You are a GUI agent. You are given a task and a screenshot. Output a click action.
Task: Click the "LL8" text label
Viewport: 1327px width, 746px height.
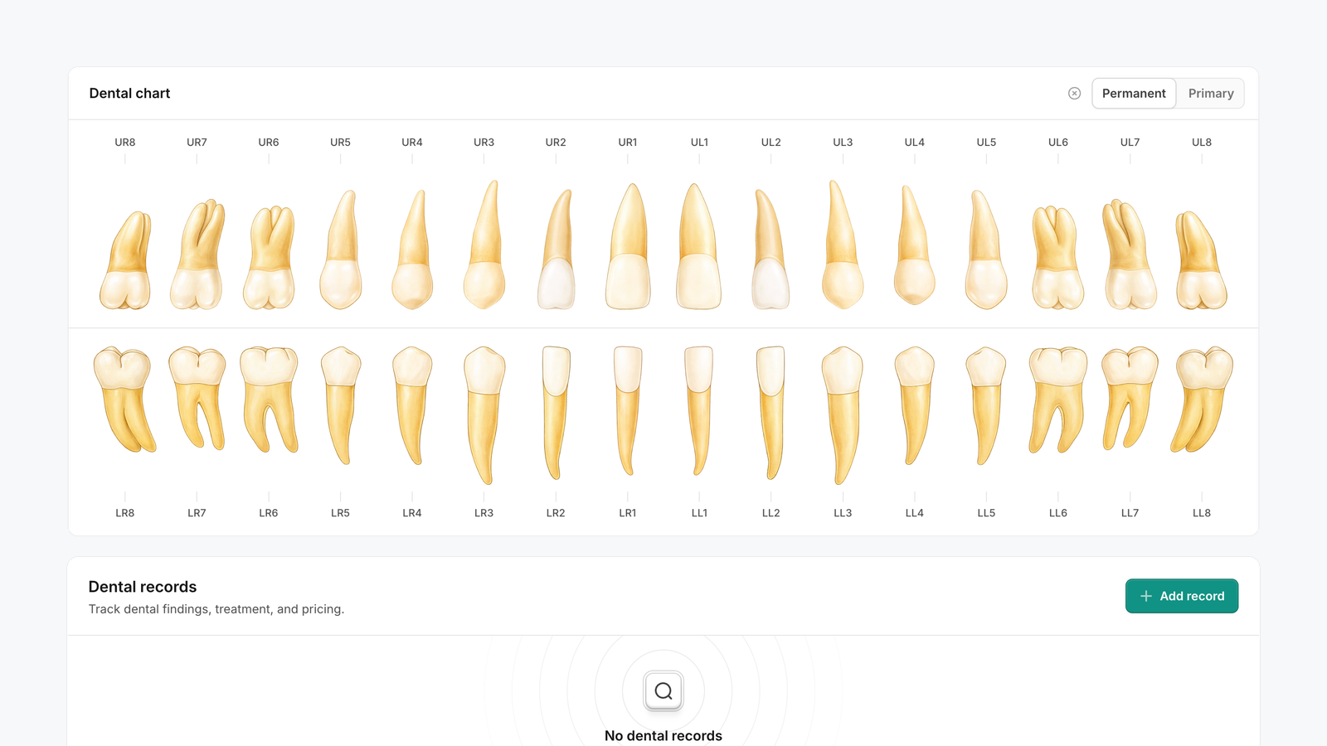1202,513
